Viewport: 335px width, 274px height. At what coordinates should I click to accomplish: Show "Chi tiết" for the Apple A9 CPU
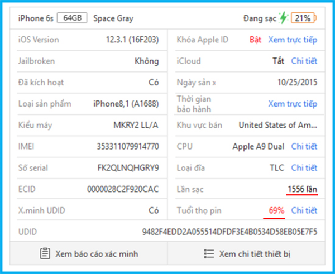tap(304, 146)
